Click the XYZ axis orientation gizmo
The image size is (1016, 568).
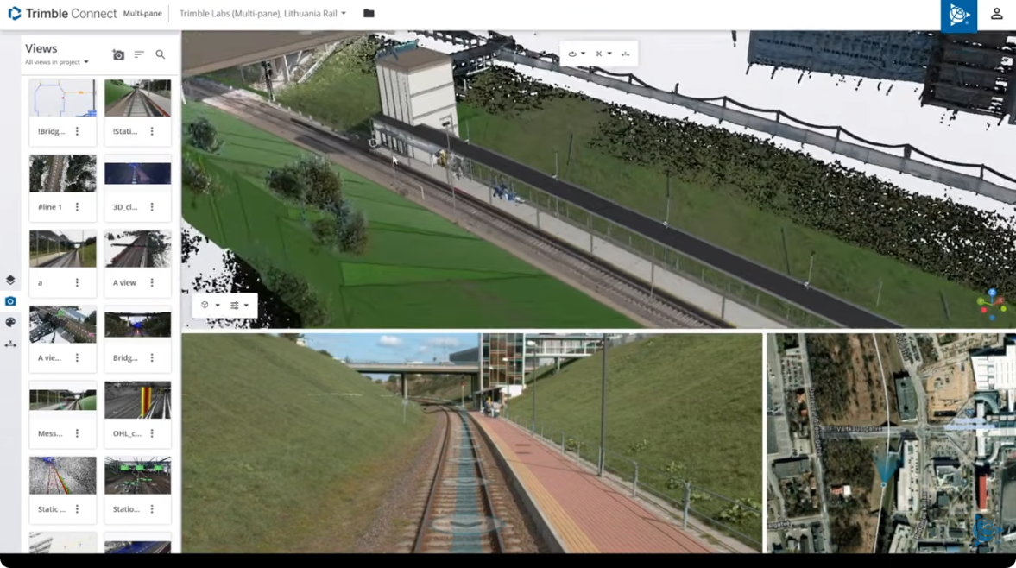click(x=991, y=305)
